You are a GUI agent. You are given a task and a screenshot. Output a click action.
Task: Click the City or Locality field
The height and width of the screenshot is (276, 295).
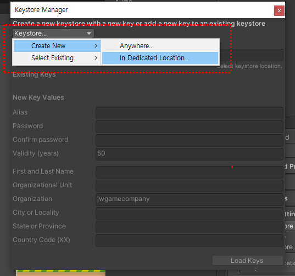pyautogui.click(x=190, y=213)
